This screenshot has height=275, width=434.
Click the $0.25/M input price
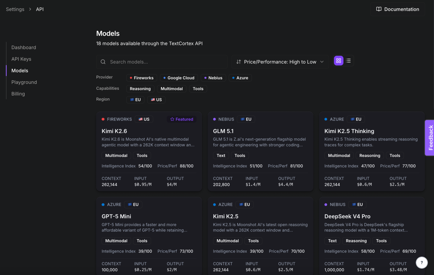point(143,270)
